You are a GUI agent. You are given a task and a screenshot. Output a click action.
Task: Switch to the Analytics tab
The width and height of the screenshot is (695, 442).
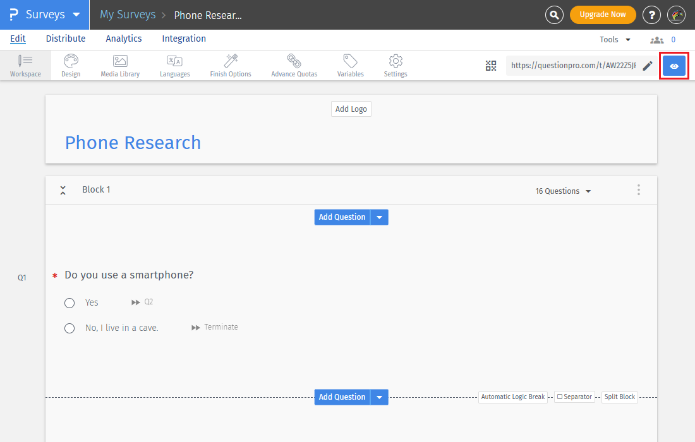click(x=124, y=39)
